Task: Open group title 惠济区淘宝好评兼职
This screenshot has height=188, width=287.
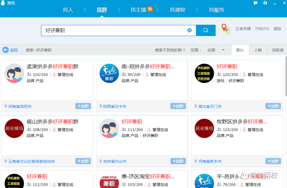Action: [148, 177]
